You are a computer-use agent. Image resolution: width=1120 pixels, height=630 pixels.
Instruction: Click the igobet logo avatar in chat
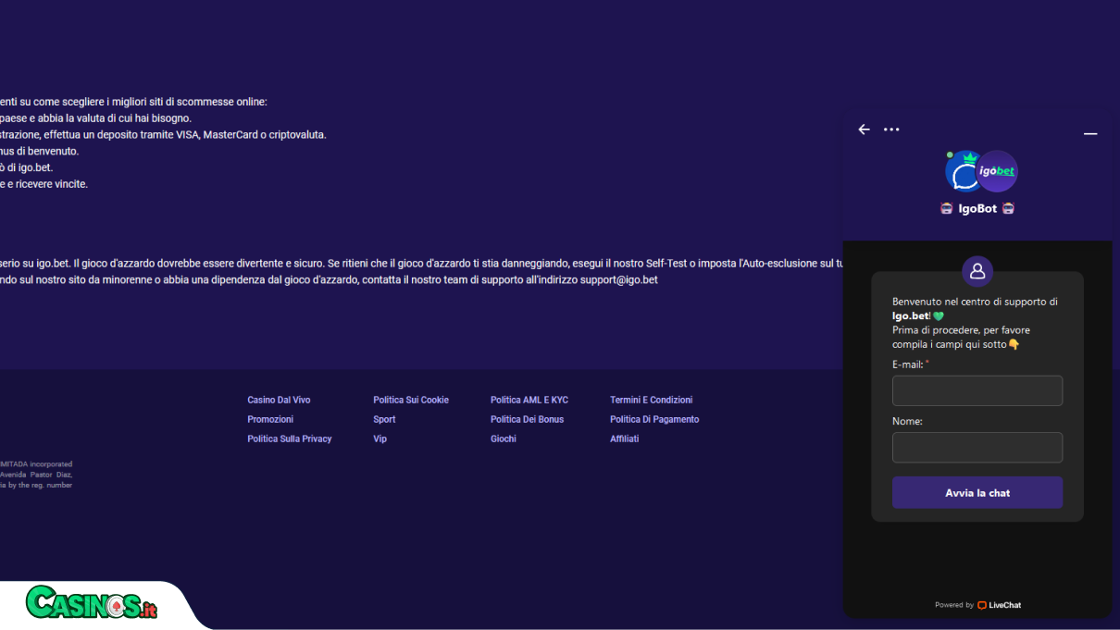point(997,171)
